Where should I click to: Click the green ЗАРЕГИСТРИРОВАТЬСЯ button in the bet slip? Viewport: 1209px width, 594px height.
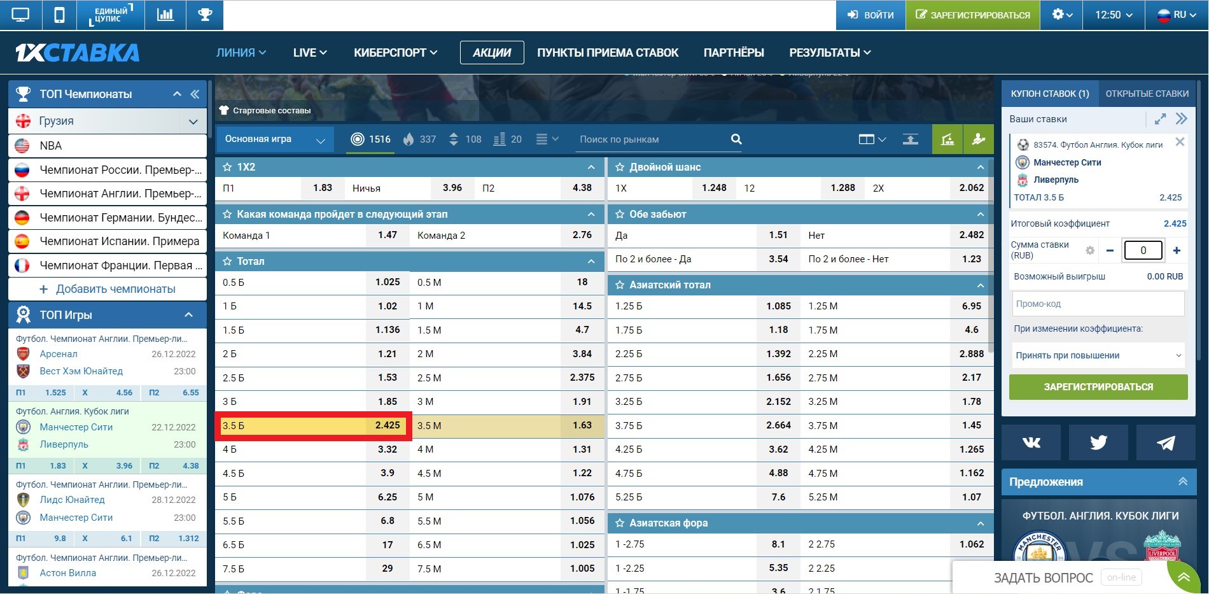click(1098, 387)
